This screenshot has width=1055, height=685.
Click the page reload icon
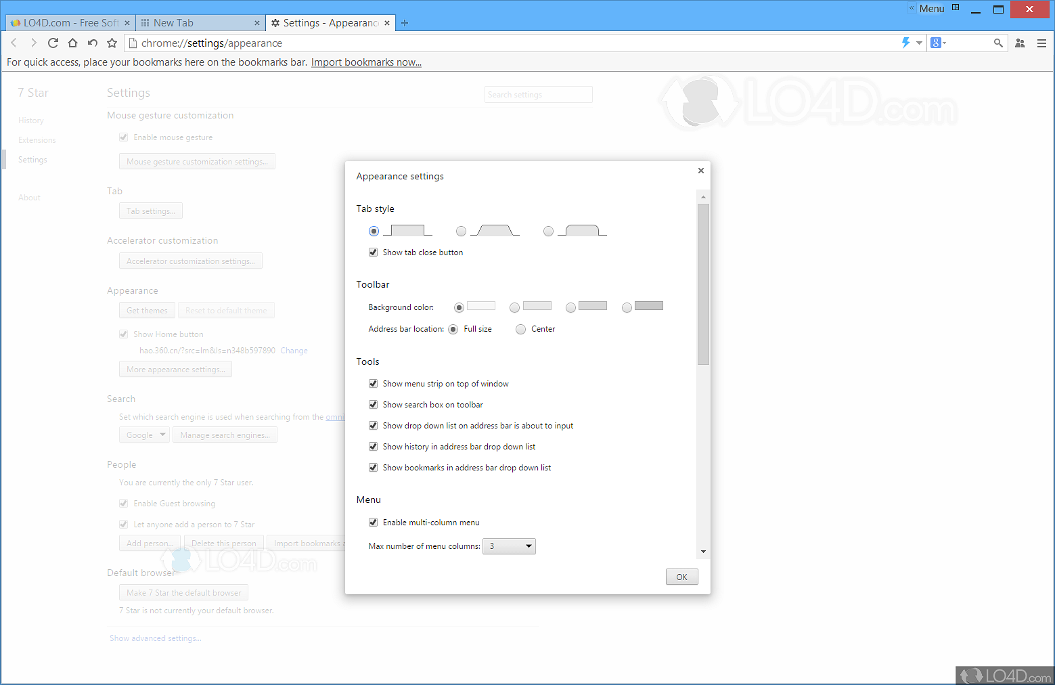click(x=53, y=43)
